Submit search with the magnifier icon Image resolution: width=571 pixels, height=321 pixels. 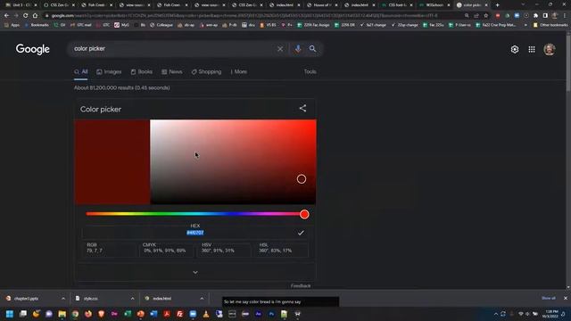click(312, 49)
